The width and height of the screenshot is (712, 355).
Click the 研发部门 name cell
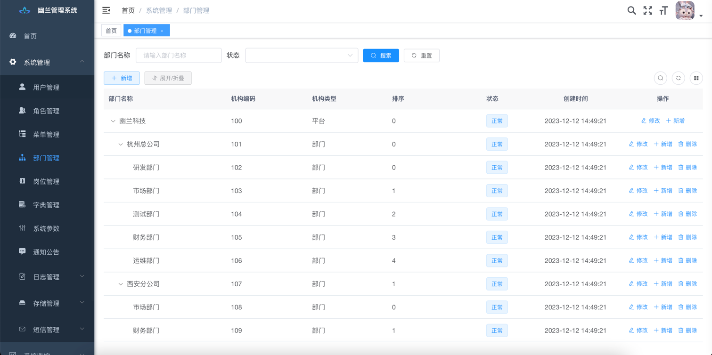(x=146, y=168)
